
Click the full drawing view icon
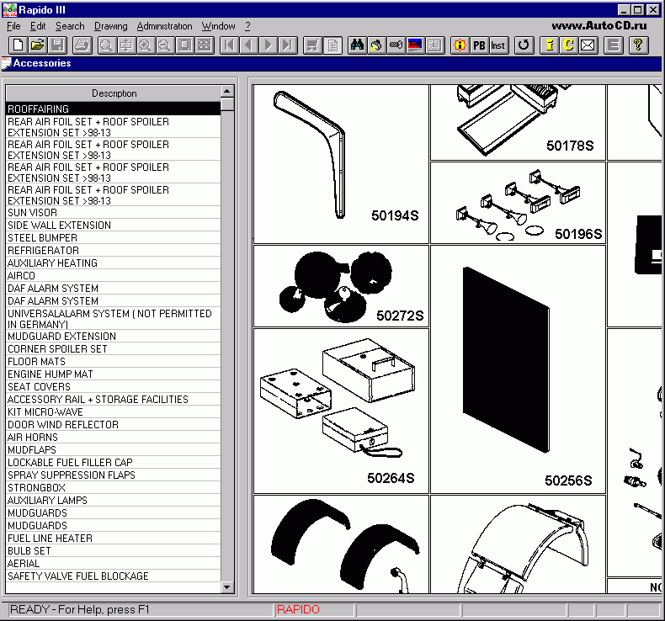184,45
